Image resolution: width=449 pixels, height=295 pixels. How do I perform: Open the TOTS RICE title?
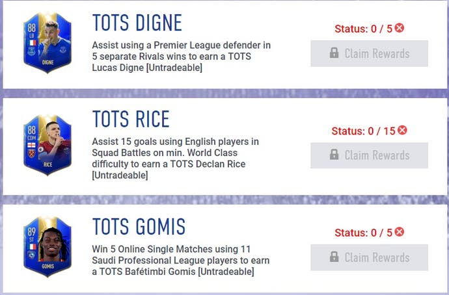(x=131, y=119)
